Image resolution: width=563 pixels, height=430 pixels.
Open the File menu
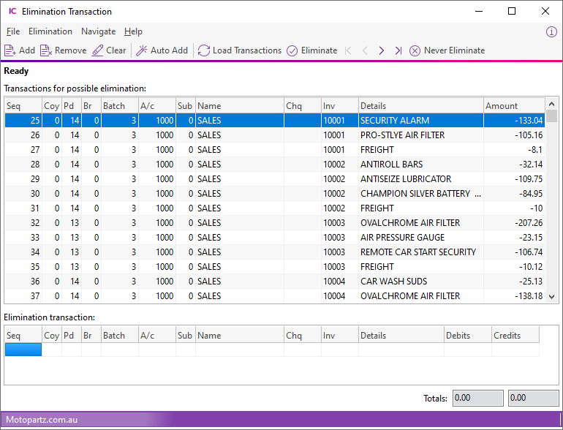coord(13,31)
